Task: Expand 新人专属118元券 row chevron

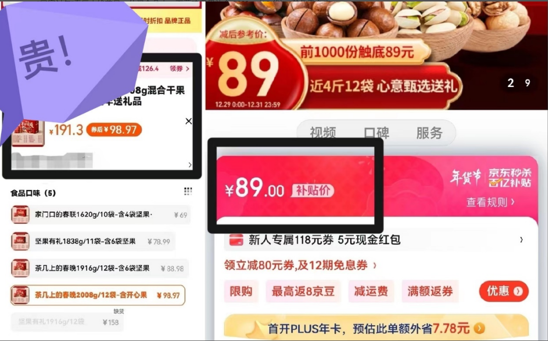Action: click(x=521, y=240)
